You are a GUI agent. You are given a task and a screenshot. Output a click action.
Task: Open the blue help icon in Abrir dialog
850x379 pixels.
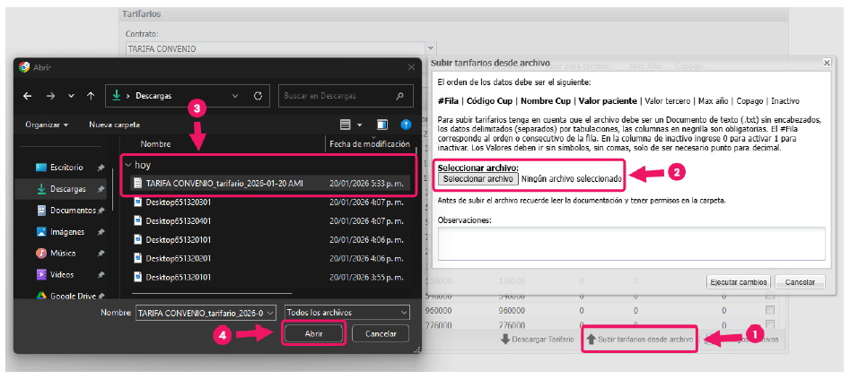tap(406, 125)
